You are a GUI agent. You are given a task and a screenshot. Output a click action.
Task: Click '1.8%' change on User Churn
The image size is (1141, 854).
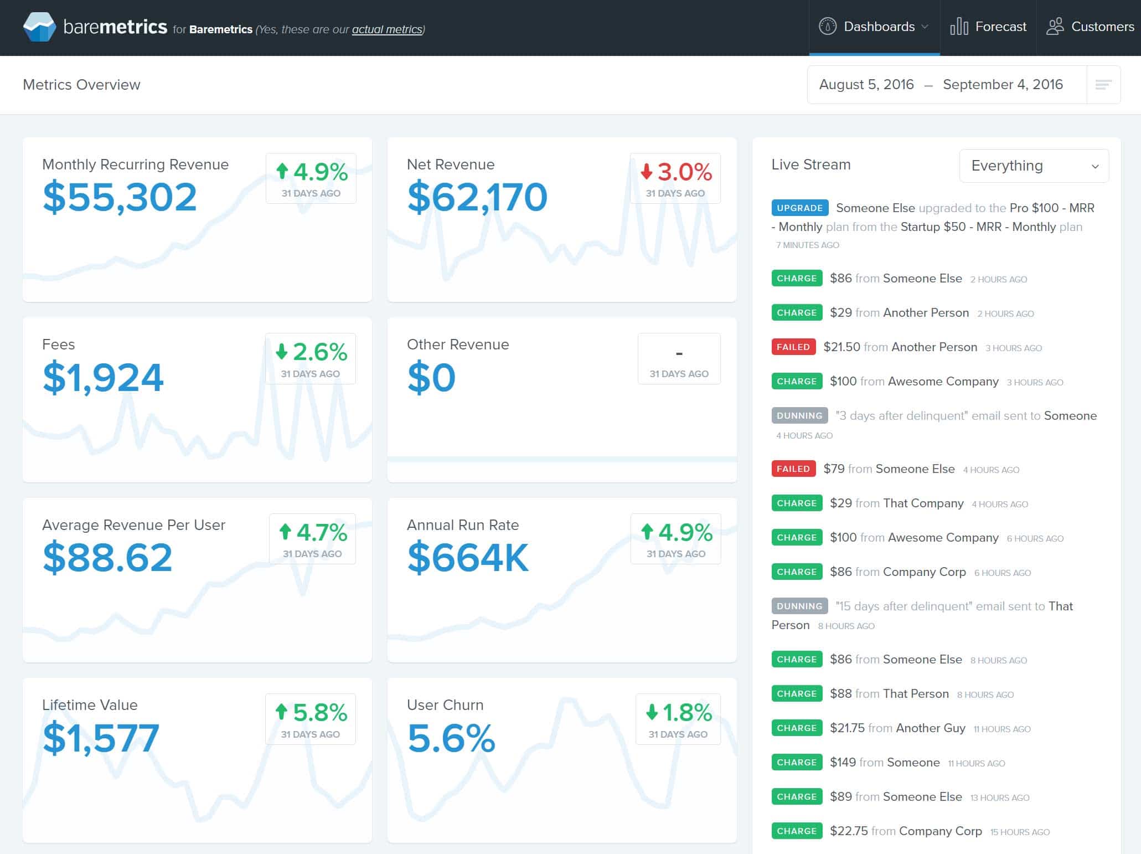[x=687, y=712]
